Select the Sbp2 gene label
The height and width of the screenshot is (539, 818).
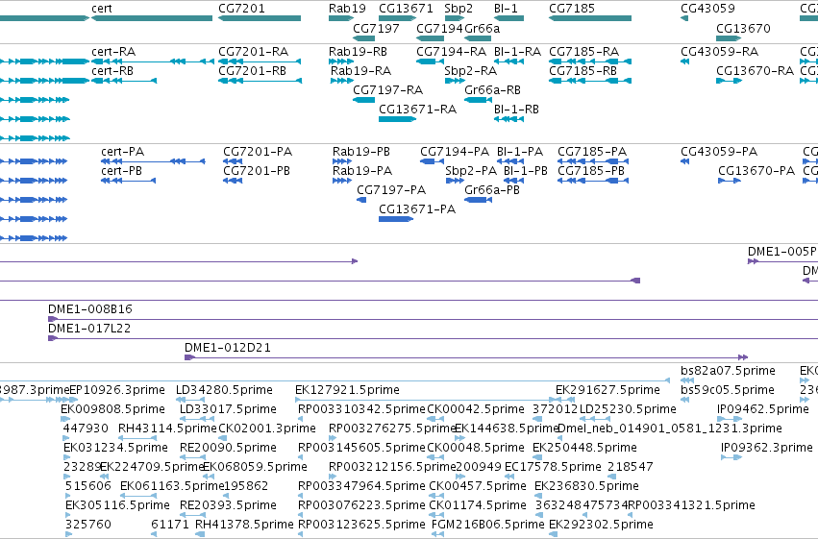(x=459, y=9)
